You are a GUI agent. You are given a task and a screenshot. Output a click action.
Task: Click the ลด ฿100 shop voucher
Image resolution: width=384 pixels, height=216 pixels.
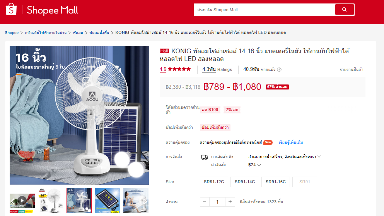(x=210, y=110)
